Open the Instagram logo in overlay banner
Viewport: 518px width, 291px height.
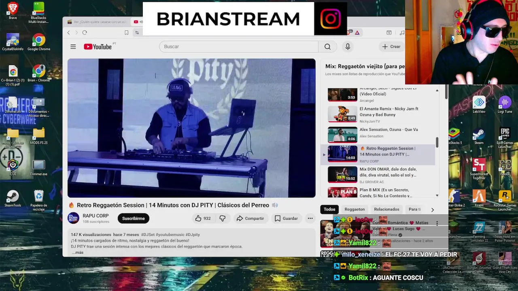pos(331,19)
